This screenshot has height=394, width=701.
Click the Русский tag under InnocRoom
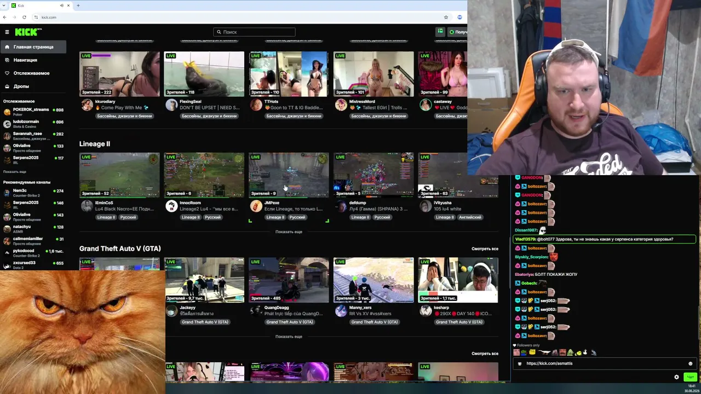coord(212,217)
